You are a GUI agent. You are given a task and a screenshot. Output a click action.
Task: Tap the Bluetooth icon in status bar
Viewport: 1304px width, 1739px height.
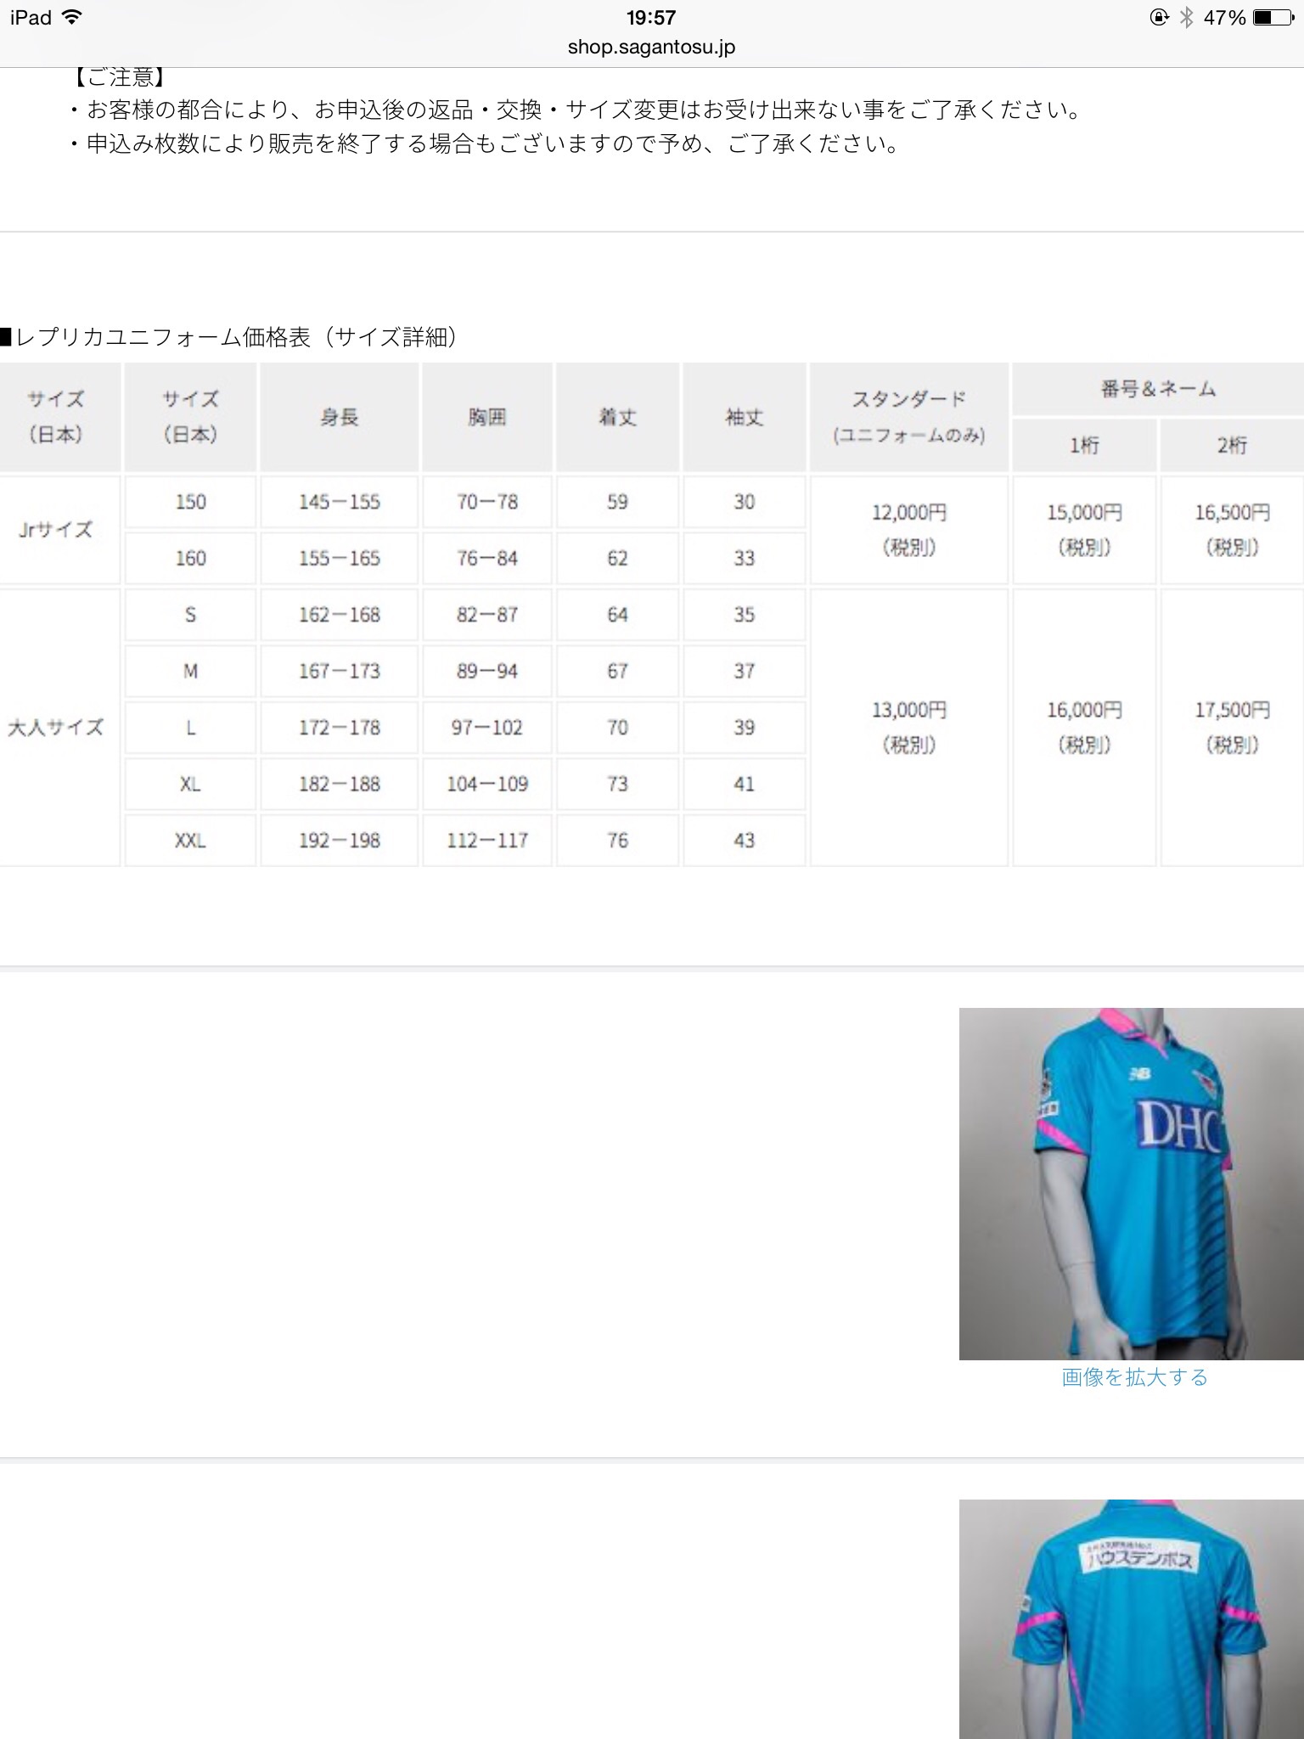click(x=1186, y=18)
